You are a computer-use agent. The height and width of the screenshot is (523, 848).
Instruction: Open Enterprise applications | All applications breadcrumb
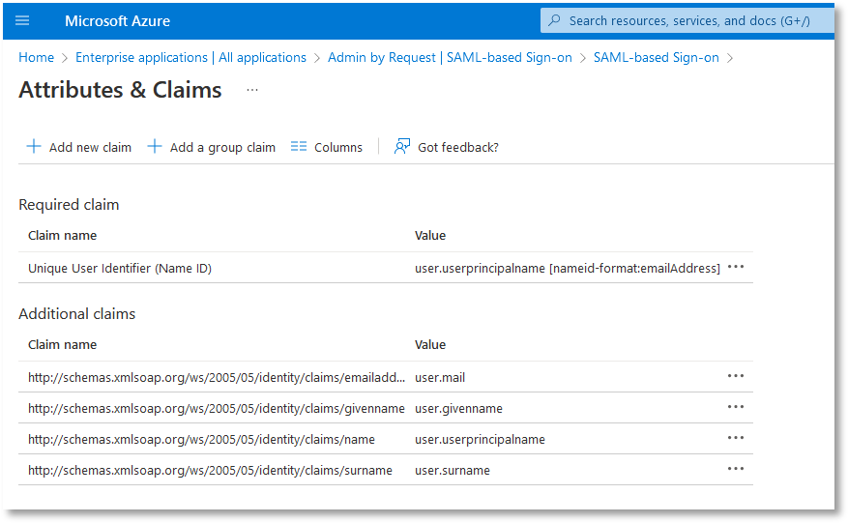190,57
